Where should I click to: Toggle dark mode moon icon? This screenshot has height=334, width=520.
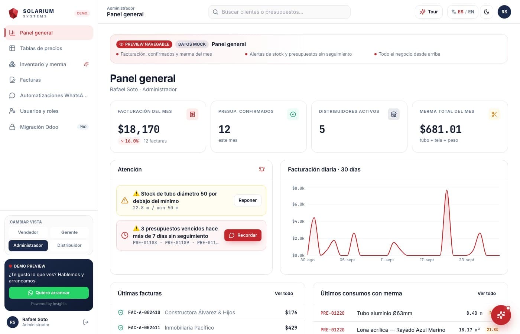point(487,12)
